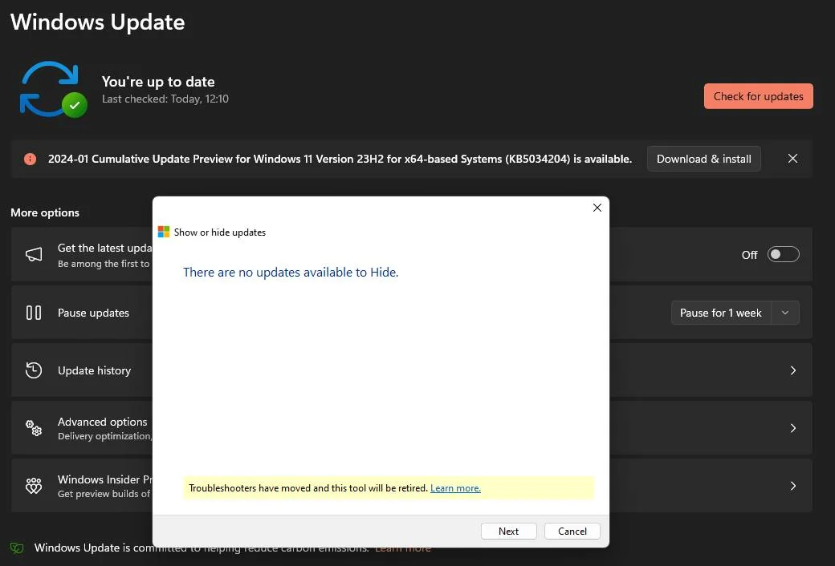Cancel the Show or hide updates dialog
The width and height of the screenshot is (835, 566).
coord(572,531)
